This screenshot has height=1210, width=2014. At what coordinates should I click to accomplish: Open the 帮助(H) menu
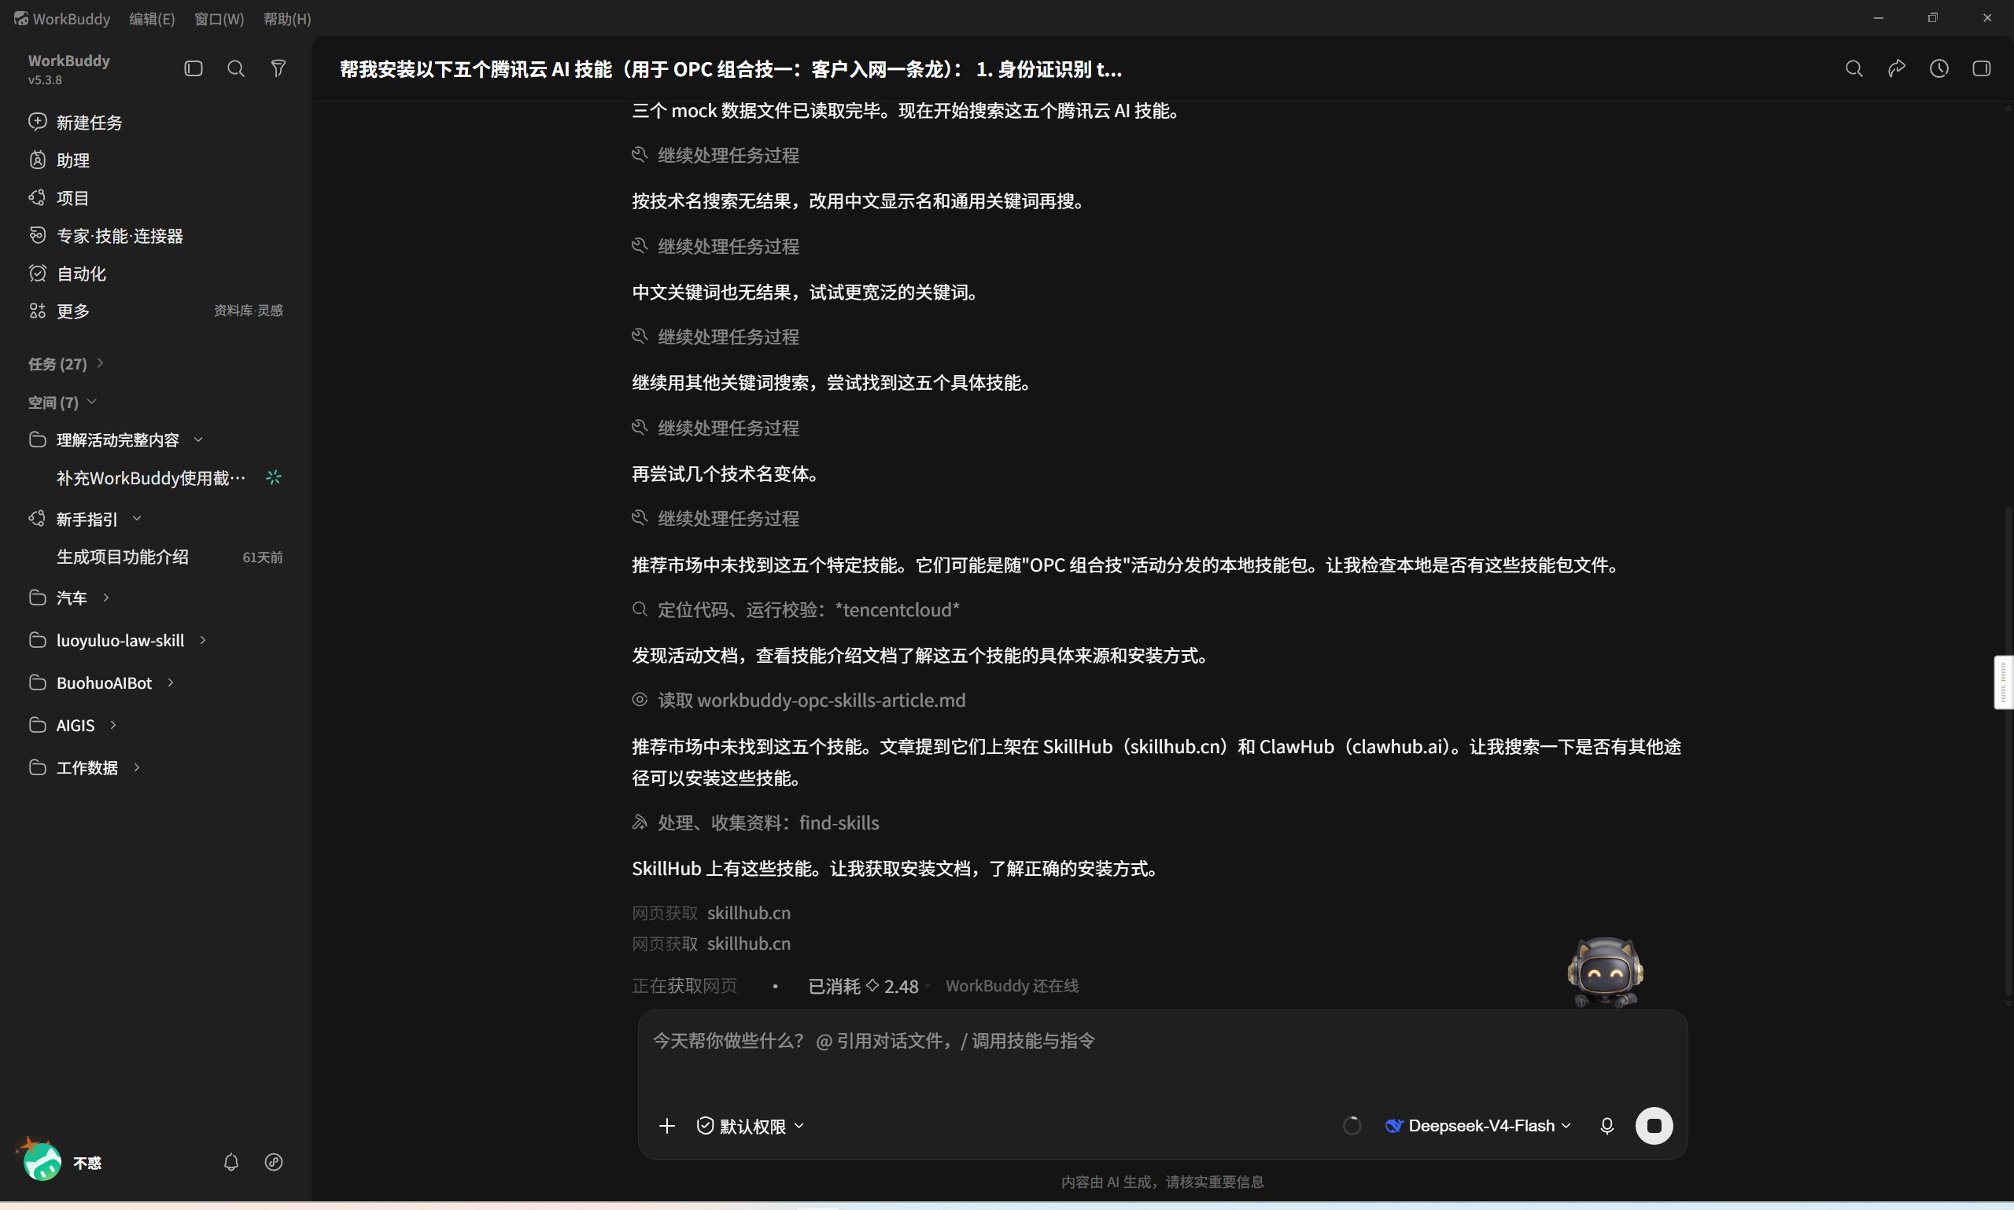pos(287,18)
